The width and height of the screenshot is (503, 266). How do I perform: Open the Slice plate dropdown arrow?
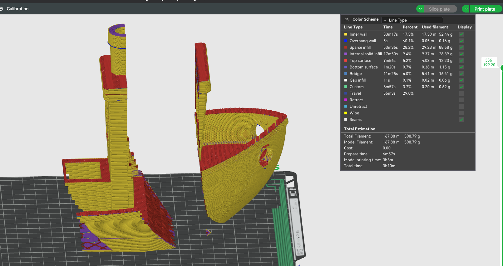tap(420, 9)
